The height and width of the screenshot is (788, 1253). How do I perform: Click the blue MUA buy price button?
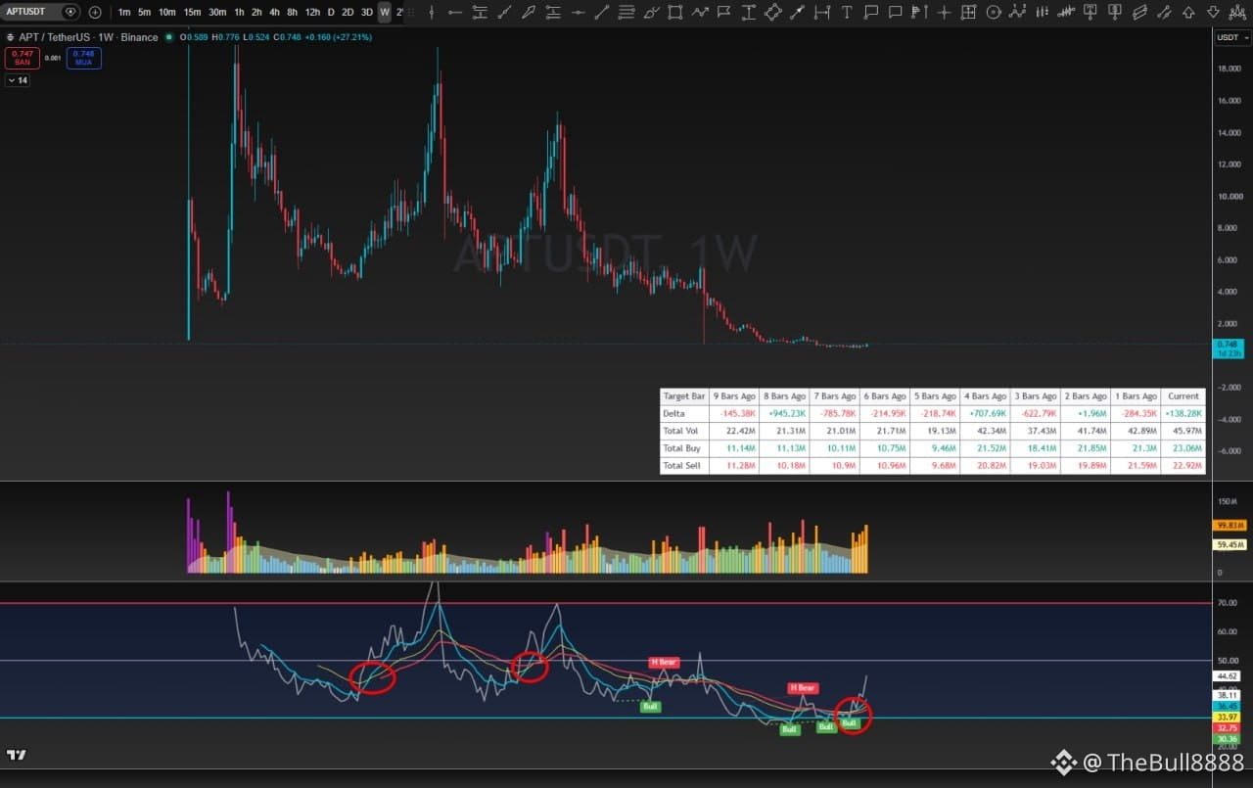pos(83,58)
